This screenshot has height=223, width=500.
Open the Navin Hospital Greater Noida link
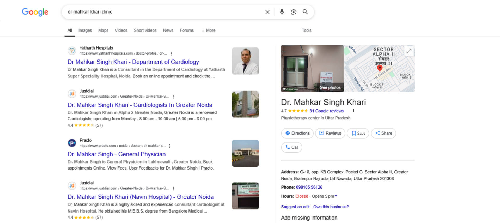tap(141, 197)
